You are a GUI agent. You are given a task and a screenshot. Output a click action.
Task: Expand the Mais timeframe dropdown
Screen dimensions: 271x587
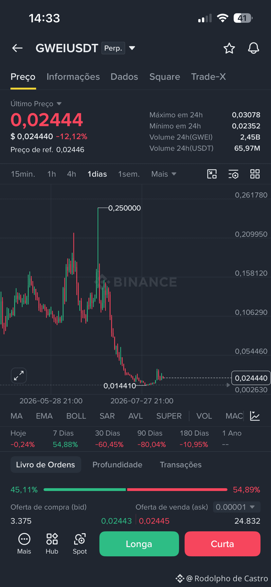point(164,174)
